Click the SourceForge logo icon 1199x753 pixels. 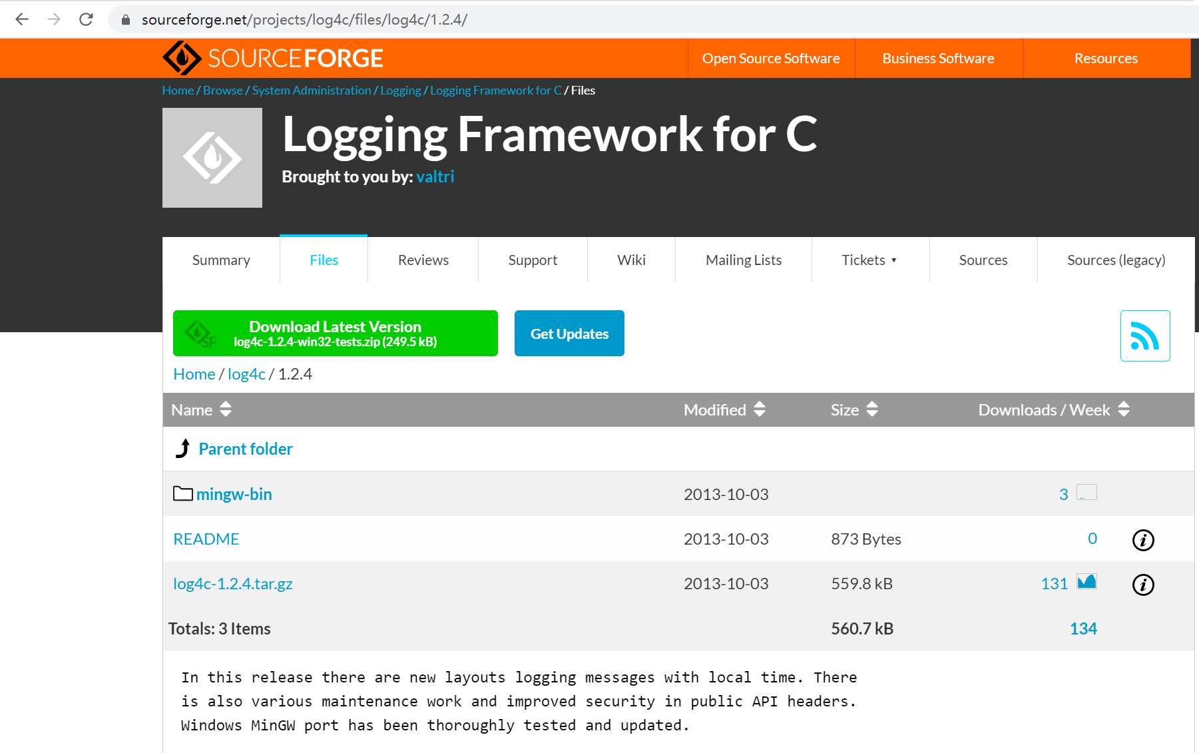(x=181, y=58)
